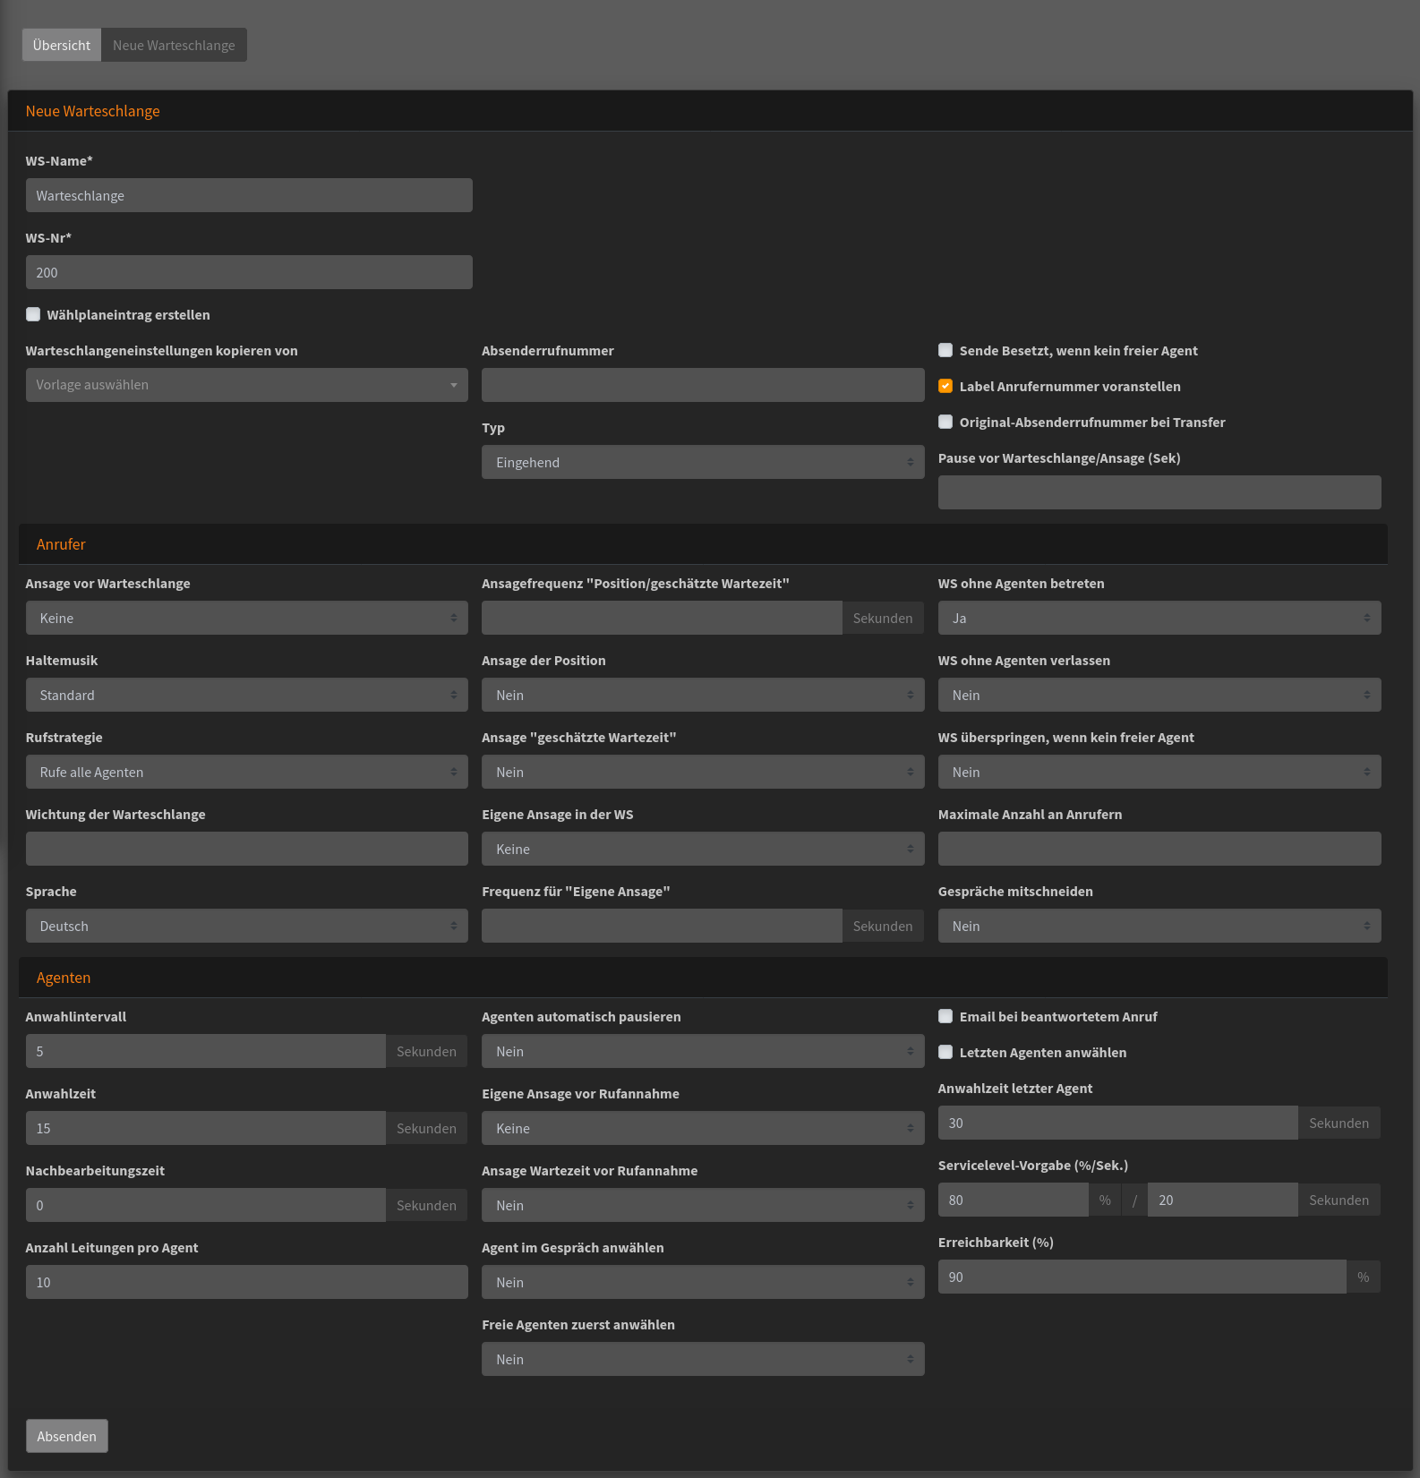The height and width of the screenshot is (1478, 1420).
Task: Switch to the Übersicht tab
Action: [61, 45]
